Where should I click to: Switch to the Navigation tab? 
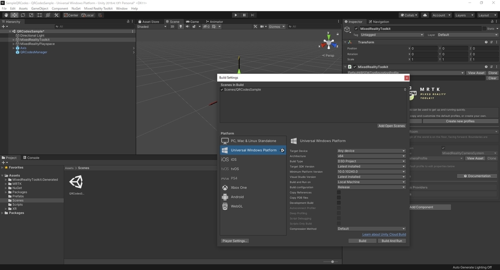coord(378,22)
